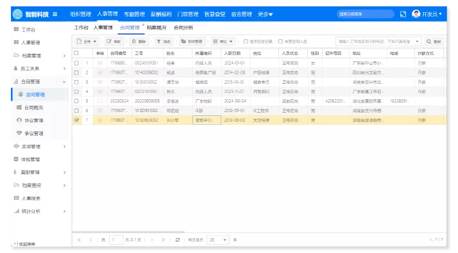Screen dimensions: 458x253
Task: Open the 其它 dropdown button
Action: (x=223, y=42)
